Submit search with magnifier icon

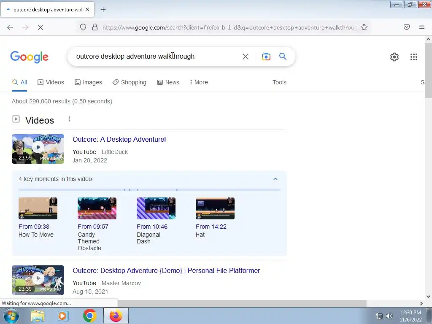tap(283, 56)
